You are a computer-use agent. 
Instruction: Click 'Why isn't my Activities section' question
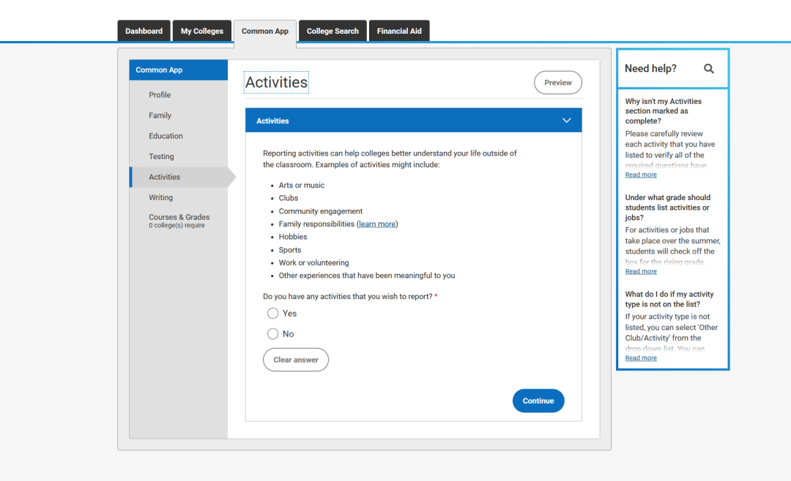coord(664,111)
